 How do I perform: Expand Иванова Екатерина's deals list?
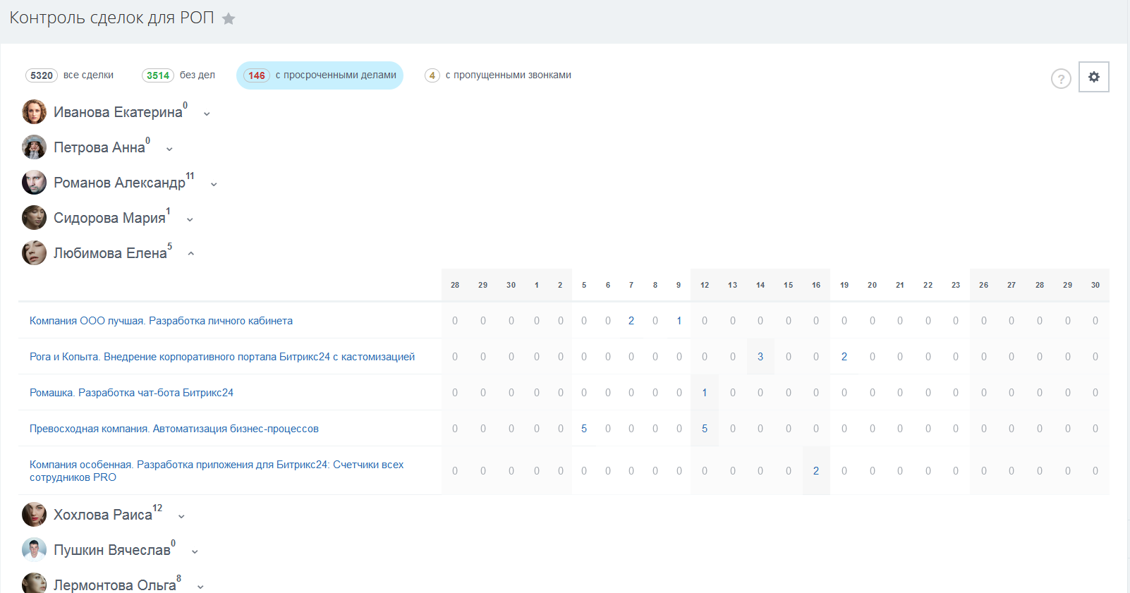pyautogui.click(x=207, y=114)
